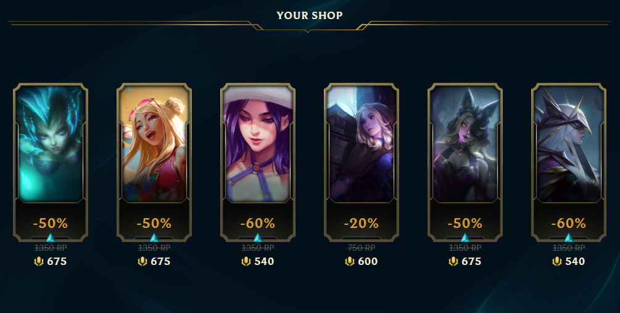Click the RP coin icon beside first 540
Viewport: 620px width, 313px height.
point(246,261)
